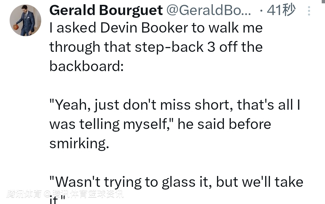
Task: Click the 41秒 tweet timestamp
Action: pyautogui.click(x=281, y=11)
